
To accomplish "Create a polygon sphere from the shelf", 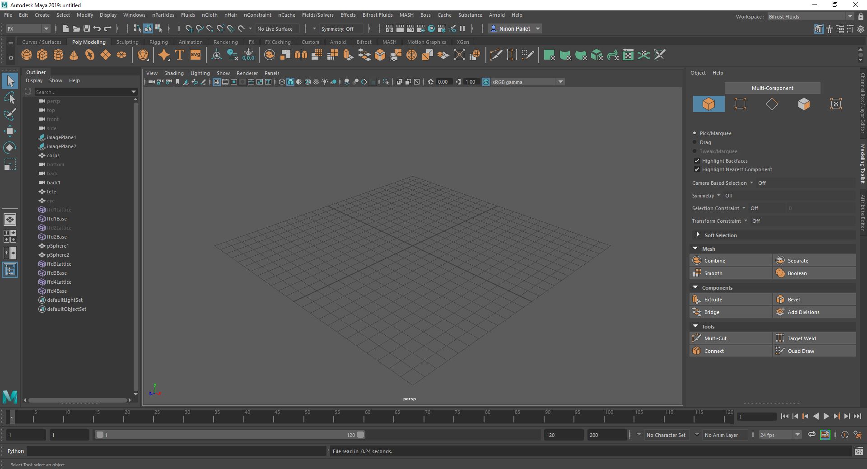I will tap(27, 55).
